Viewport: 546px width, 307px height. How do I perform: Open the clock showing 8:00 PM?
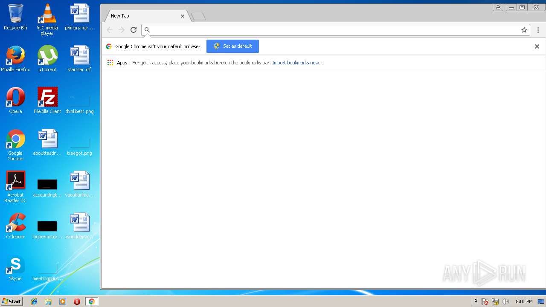(x=524, y=301)
